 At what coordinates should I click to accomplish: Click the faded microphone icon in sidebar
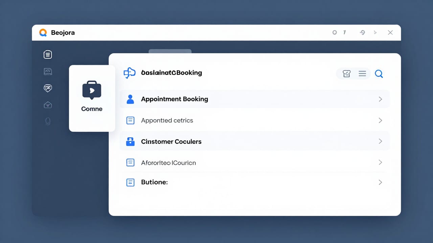(48, 121)
